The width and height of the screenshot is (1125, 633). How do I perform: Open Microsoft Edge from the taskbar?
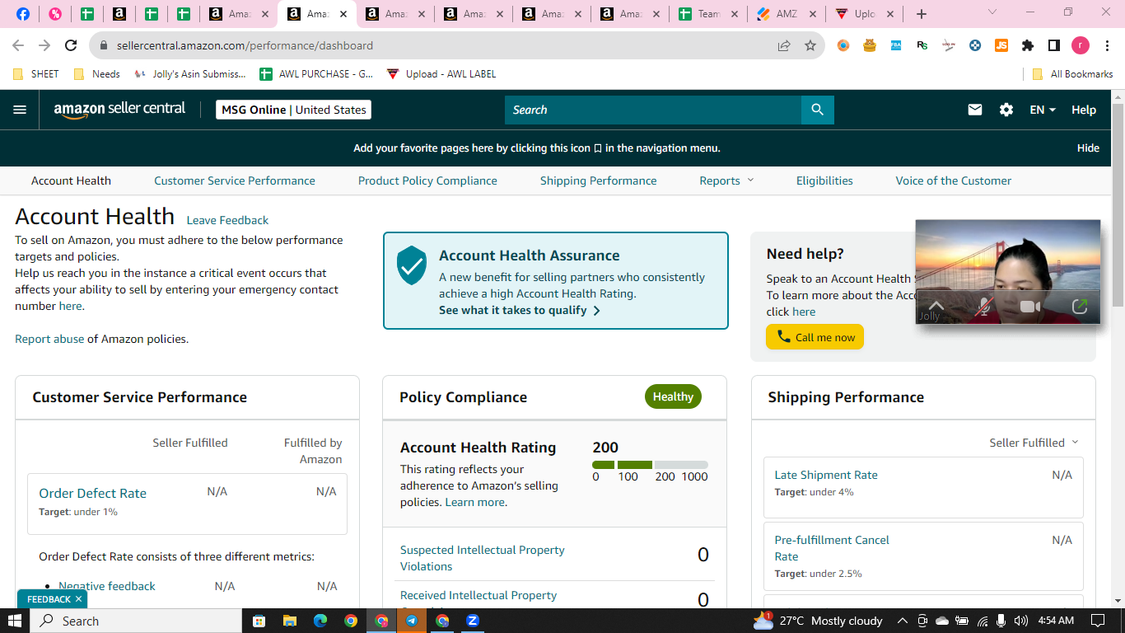click(320, 621)
